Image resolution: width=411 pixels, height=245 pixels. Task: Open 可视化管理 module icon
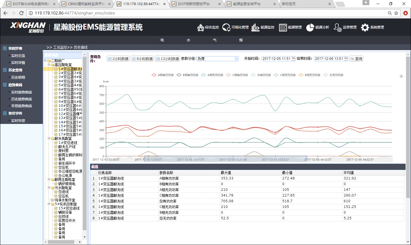click(x=226, y=27)
